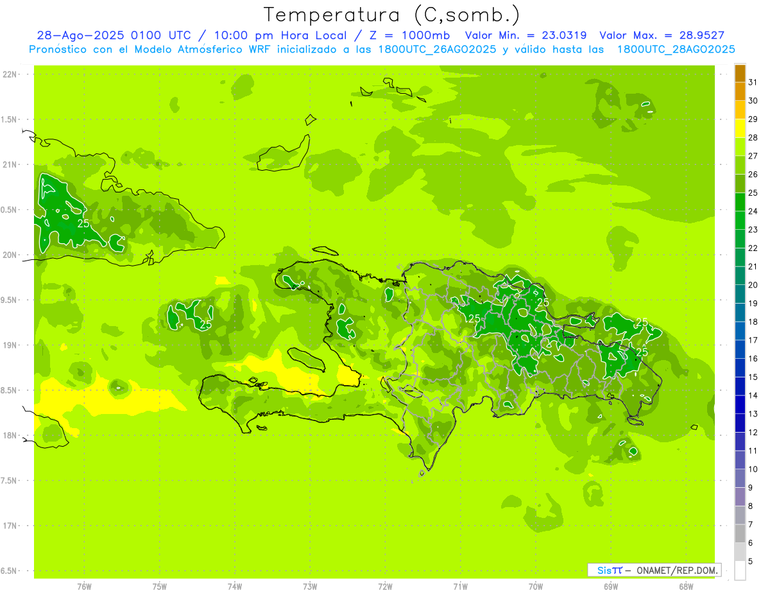This screenshot has height=595, width=770.
Task: Pick the gray swatch between 6 and 7
Action: pos(740,533)
